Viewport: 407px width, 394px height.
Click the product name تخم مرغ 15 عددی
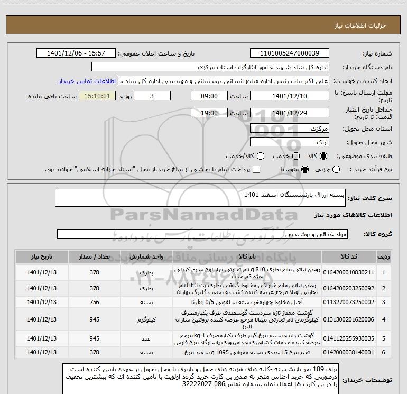(x=247, y=352)
